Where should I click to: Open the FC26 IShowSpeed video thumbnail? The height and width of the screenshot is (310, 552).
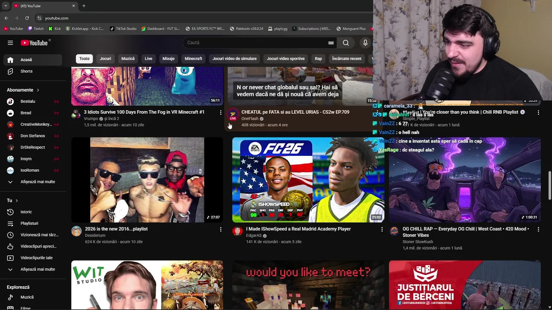point(308,180)
